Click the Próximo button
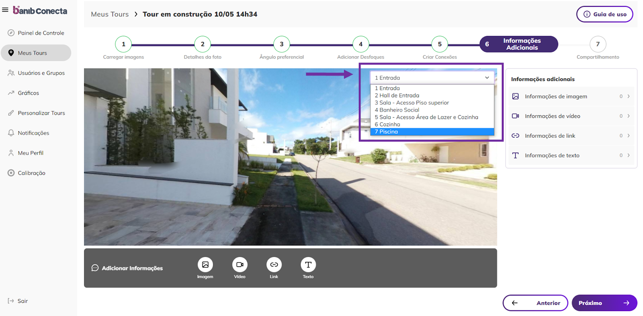Viewport: 643px width, 316px height. [604, 303]
